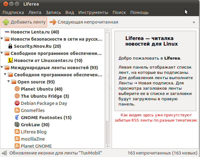Collapse the Новости безопасности в сети folder
The width and height of the screenshot is (200, 157).
2,38
